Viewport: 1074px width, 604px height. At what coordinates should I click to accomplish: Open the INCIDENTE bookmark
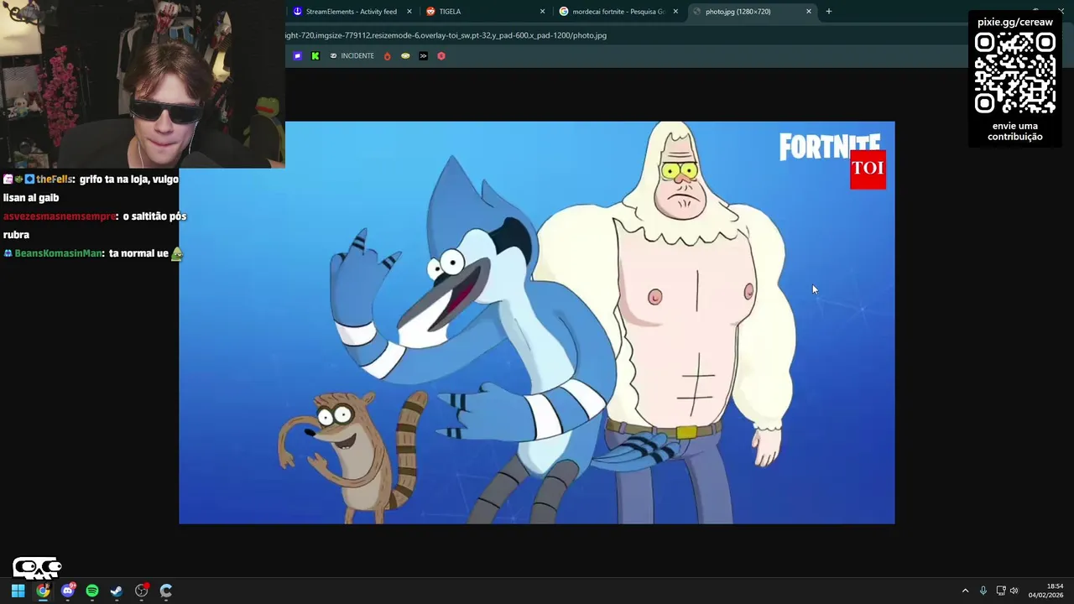click(352, 56)
